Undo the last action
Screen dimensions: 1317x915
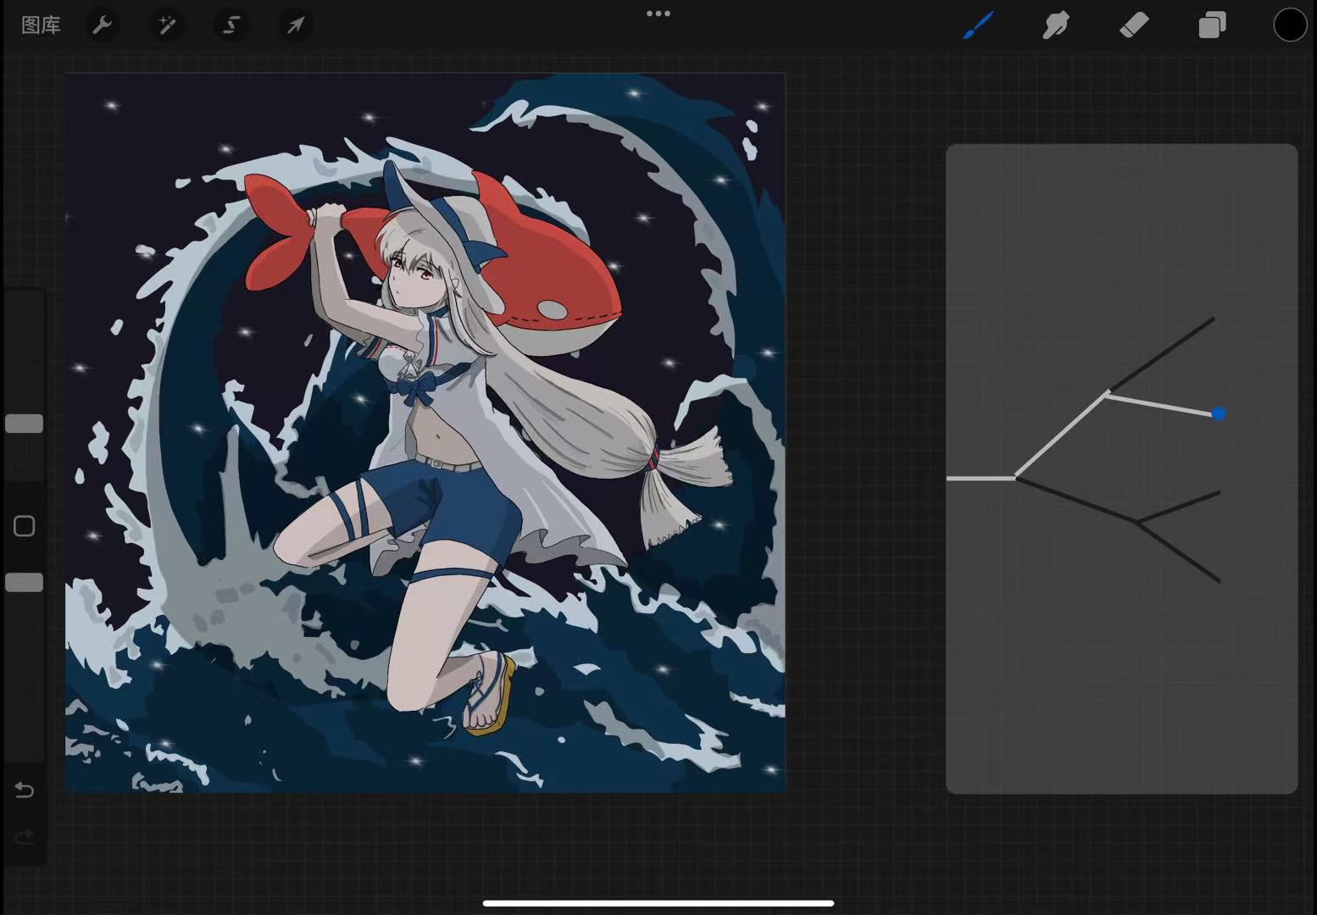point(25,790)
